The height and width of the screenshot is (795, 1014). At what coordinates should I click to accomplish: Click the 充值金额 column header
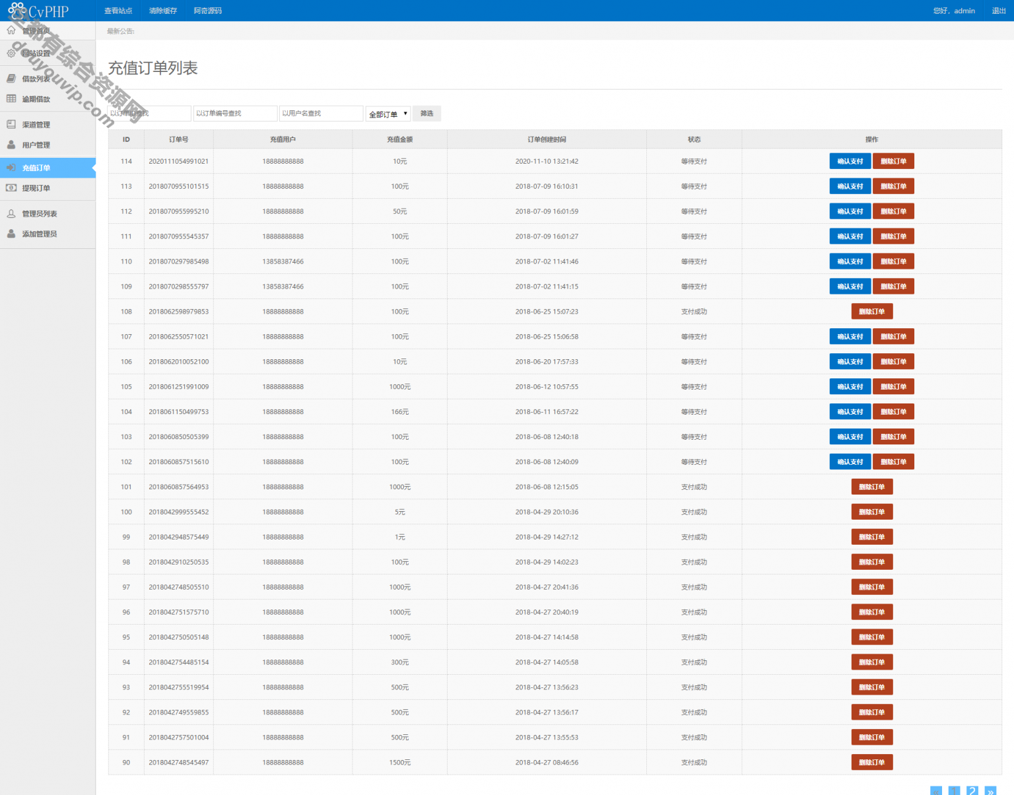[399, 139]
